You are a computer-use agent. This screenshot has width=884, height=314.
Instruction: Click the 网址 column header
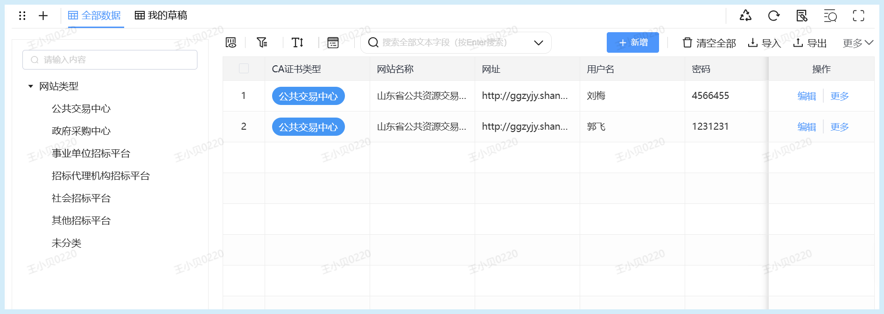pos(527,69)
